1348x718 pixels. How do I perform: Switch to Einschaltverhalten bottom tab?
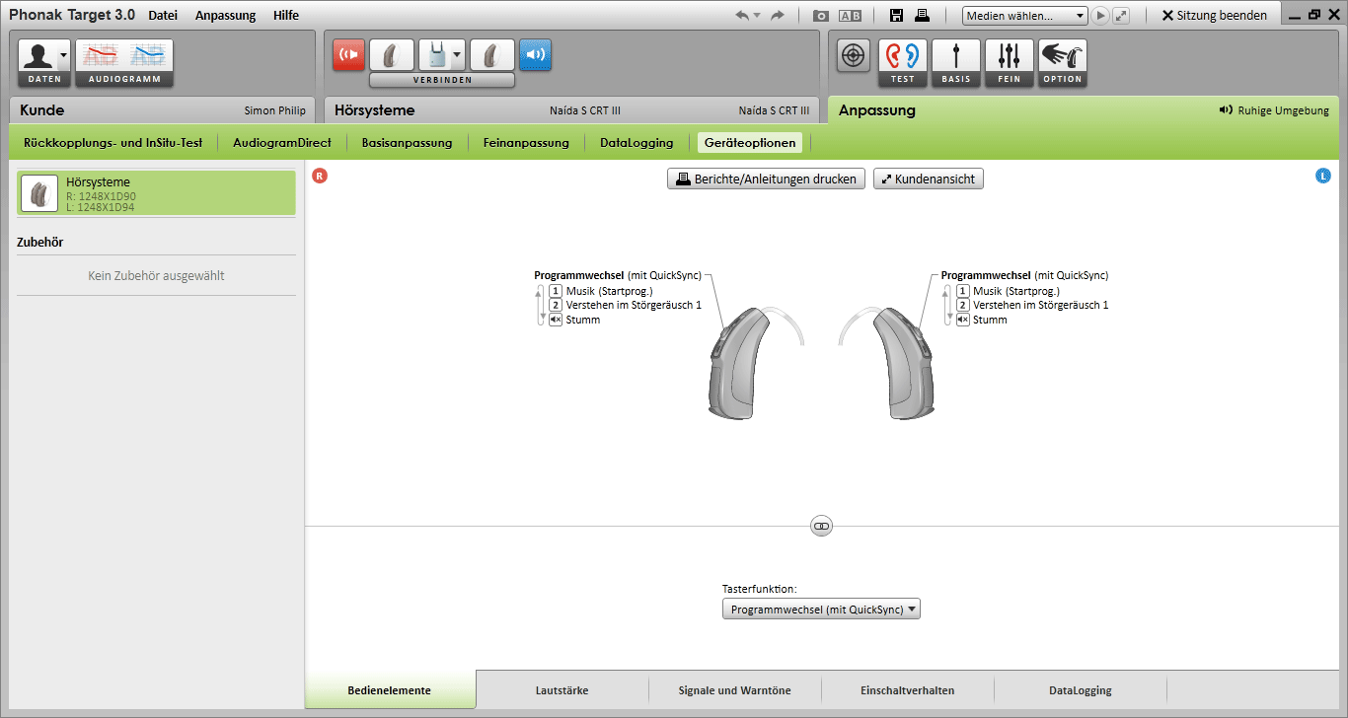point(908,690)
